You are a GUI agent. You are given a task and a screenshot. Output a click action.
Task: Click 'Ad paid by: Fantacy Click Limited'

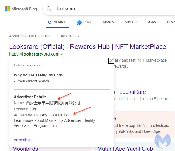(x=42, y=115)
